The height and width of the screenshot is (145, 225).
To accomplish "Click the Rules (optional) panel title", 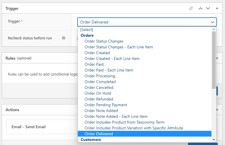I will (19, 58).
